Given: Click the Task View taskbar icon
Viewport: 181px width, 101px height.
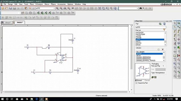Looking at the screenshot, I should coord(12,99).
